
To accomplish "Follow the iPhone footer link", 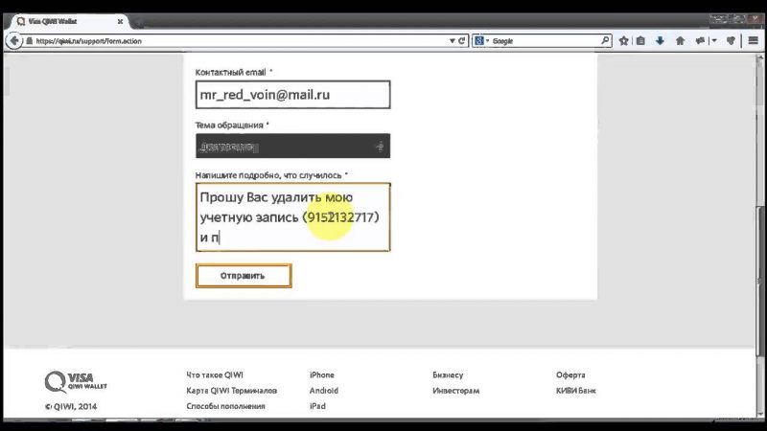I will point(322,374).
